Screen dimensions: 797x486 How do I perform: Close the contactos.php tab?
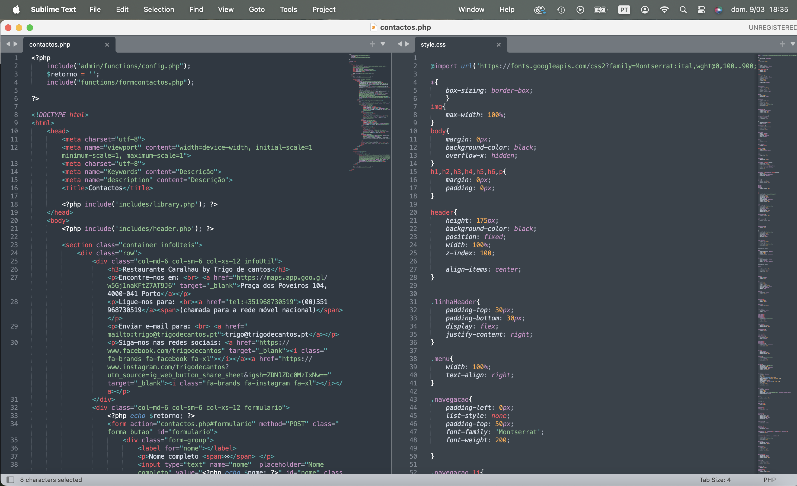(107, 45)
